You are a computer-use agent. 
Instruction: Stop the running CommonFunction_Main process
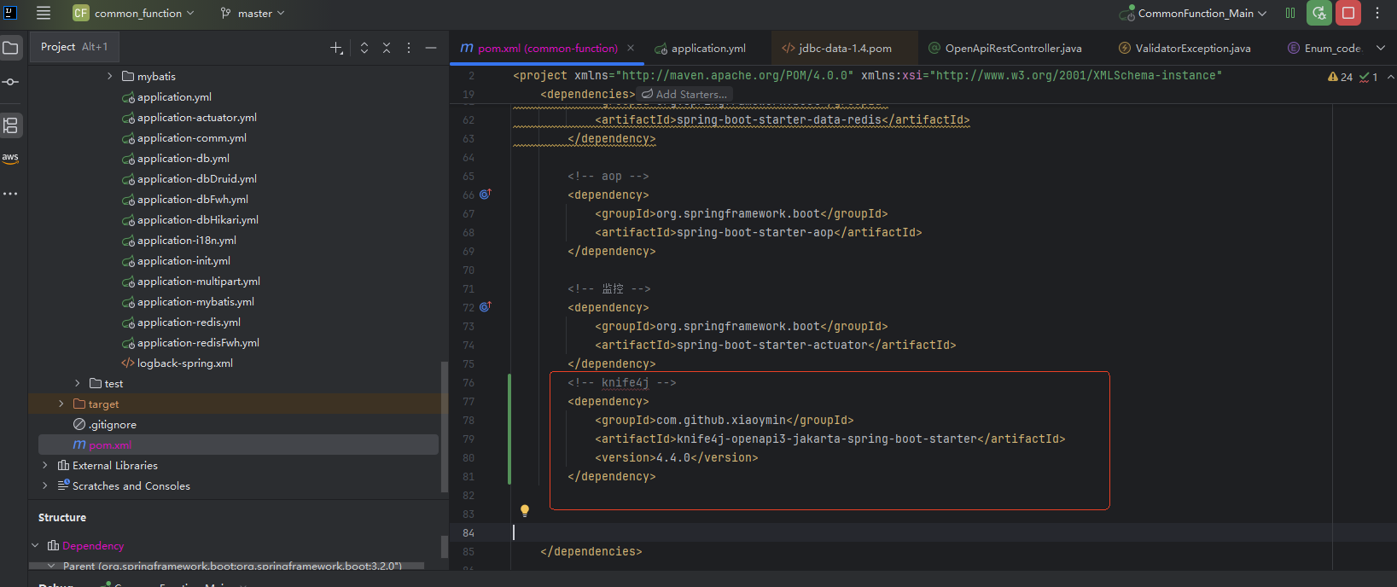1348,13
